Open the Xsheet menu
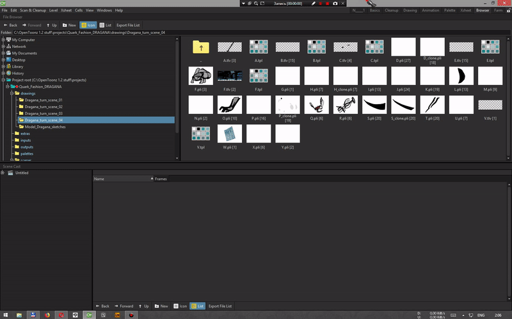The image size is (512, 319). [67, 10]
